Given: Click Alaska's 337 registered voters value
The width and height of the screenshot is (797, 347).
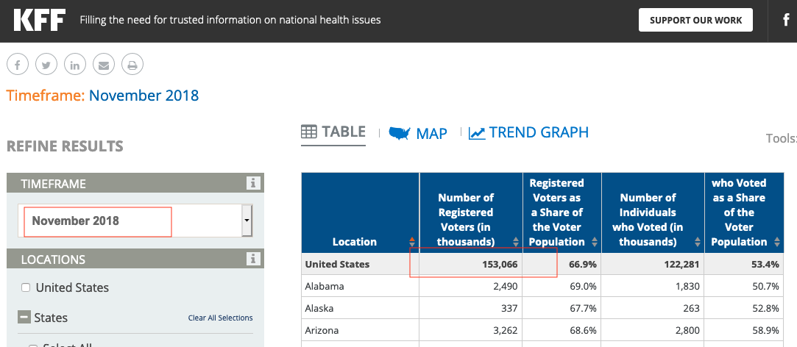Looking at the screenshot, I should pyautogui.click(x=509, y=308).
